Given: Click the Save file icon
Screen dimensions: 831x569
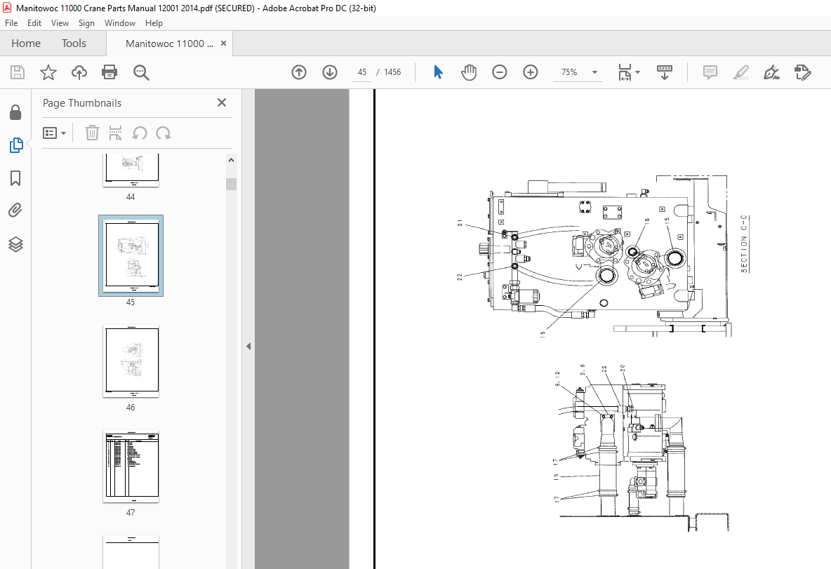Looking at the screenshot, I should tap(18, 72).
